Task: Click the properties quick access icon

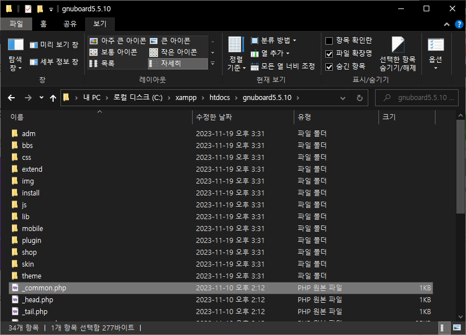Action: (28, 9)
